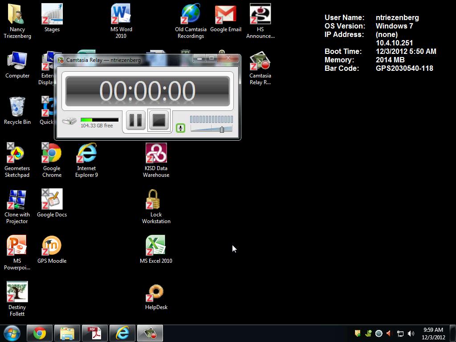Open Internet Explorer from the taskbar
Image resolution: width=456 pixels, height=342 pixels.
[122, 333]
